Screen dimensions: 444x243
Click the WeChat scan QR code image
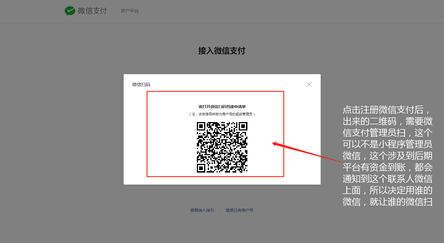click(222, 147)
